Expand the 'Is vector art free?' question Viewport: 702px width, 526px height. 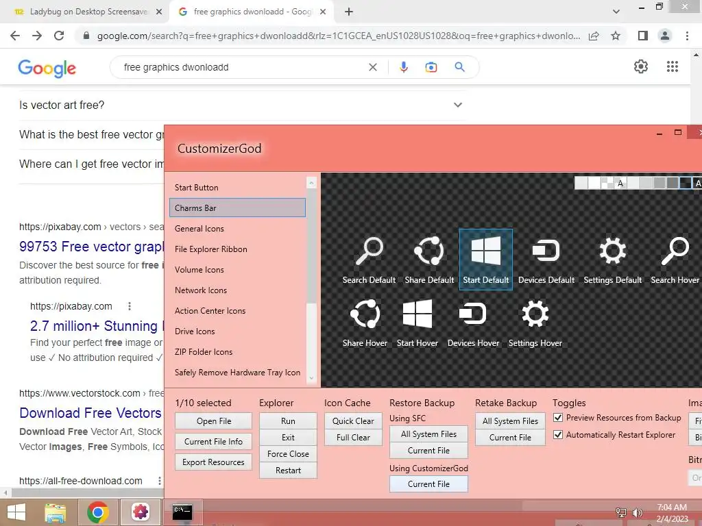(x=242, y=105)
